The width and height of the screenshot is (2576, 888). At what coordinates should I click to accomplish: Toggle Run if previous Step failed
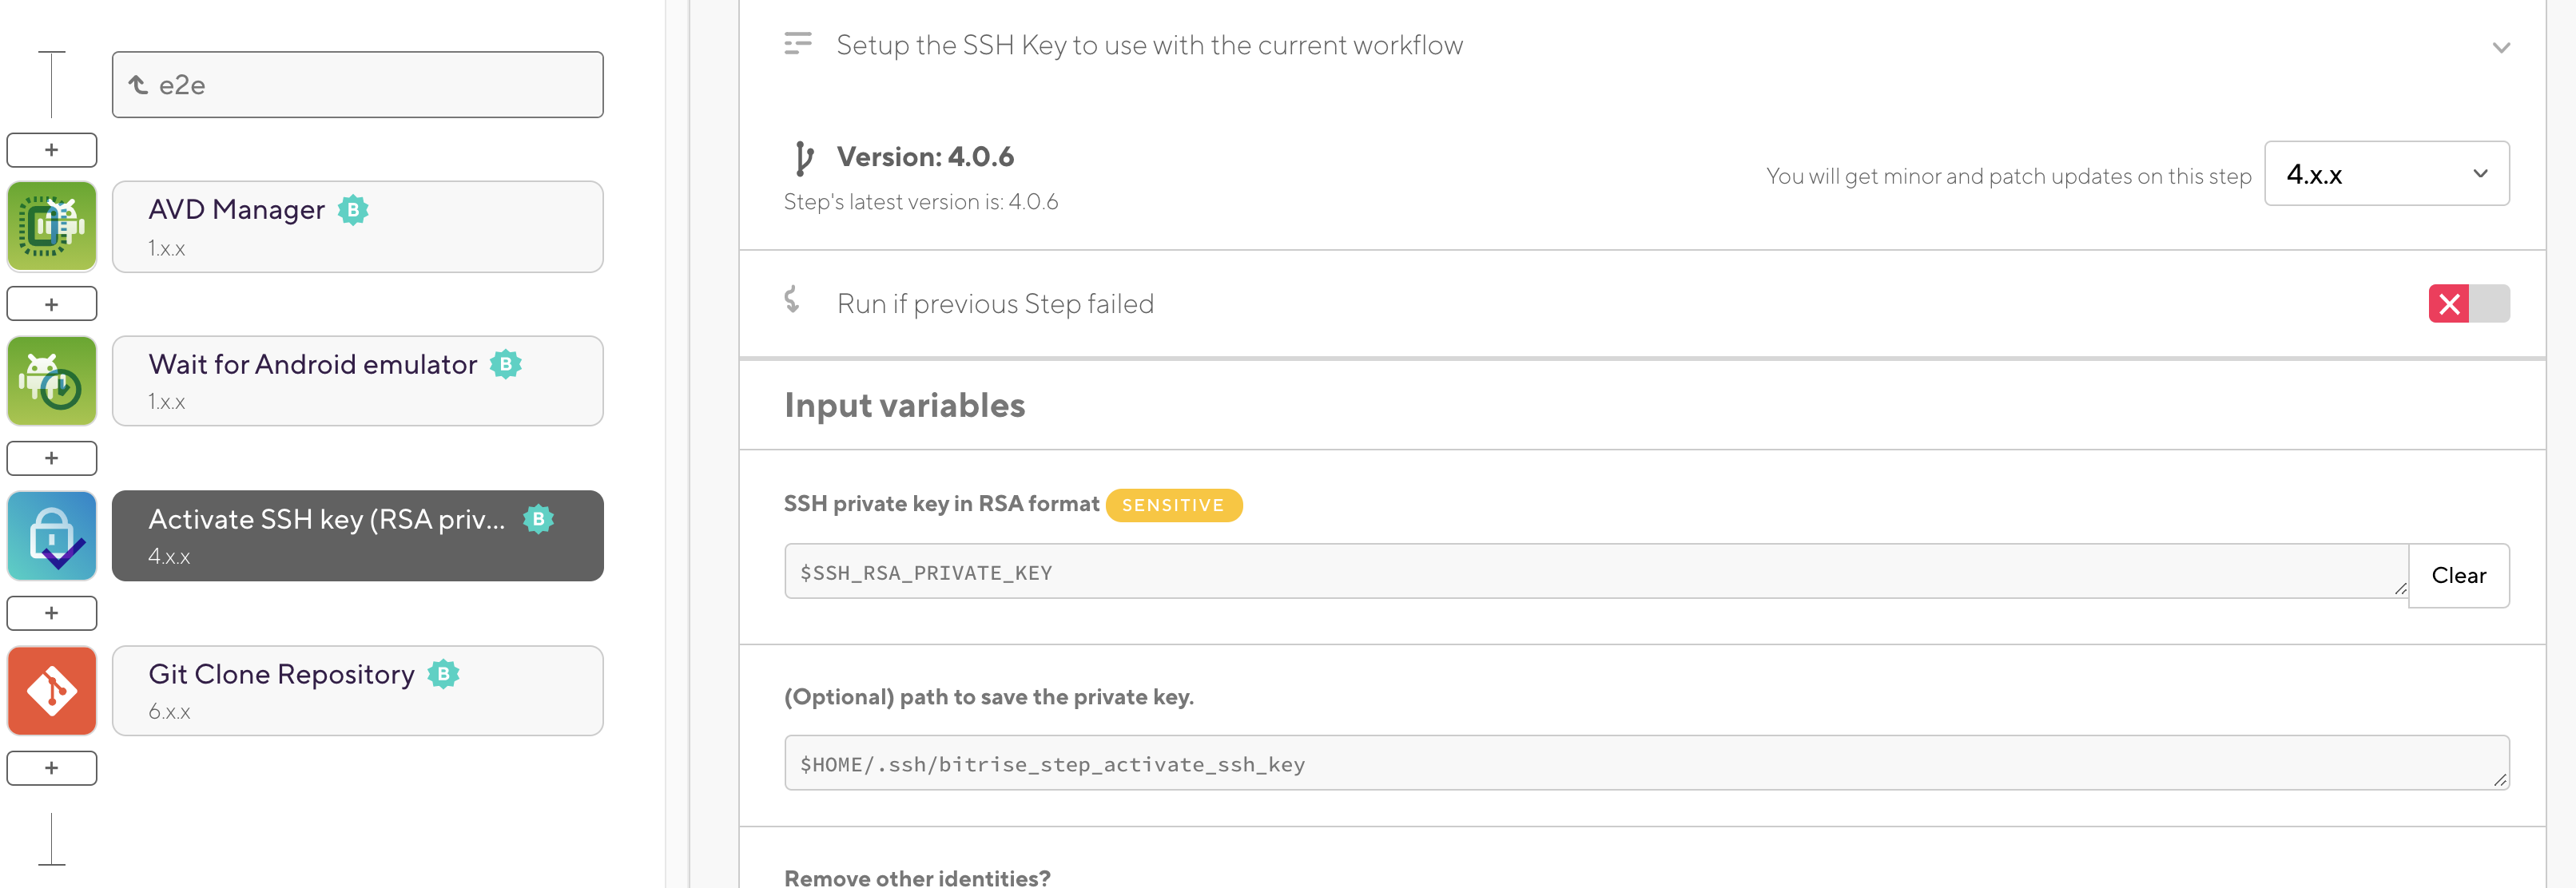click(2467, 304)
